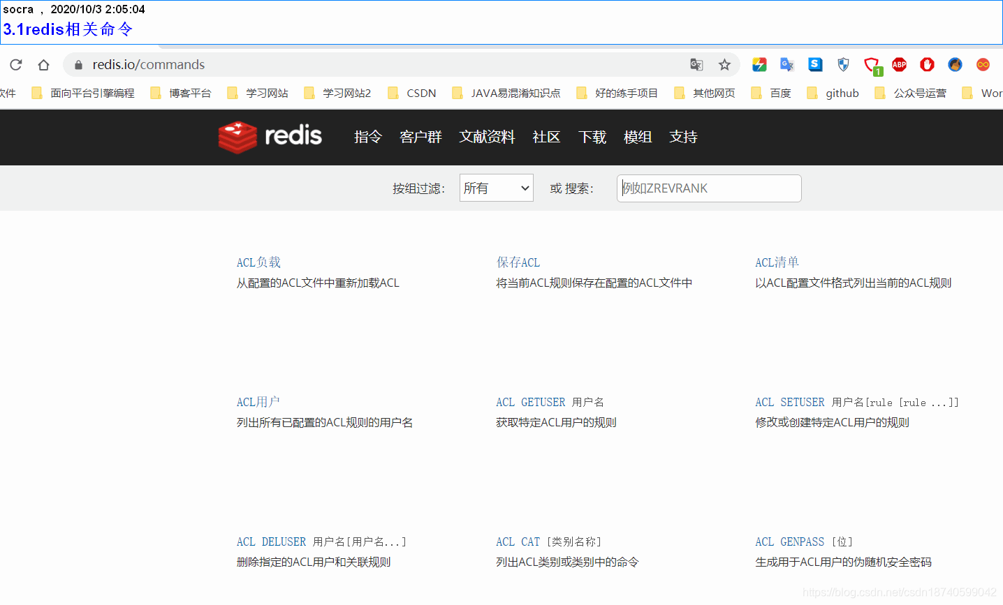This screenshot has height=605, width=1003.
Task: Click text 列出ACL类别或类别中的命令
Action: coord(567,562)
